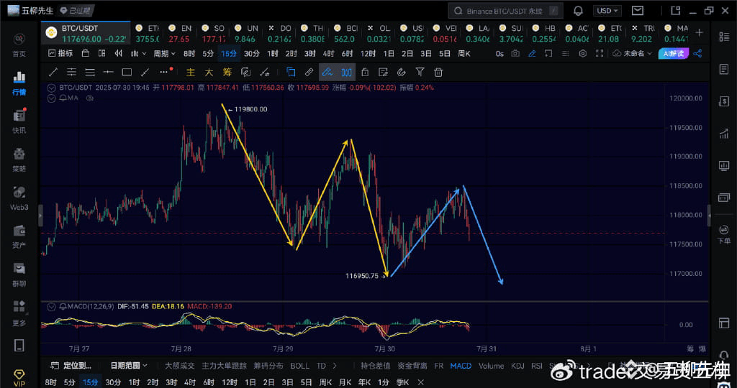Open 行情 market in sidebar
Image resolution: width=737 pixels, height=388 pixels.
19,83
